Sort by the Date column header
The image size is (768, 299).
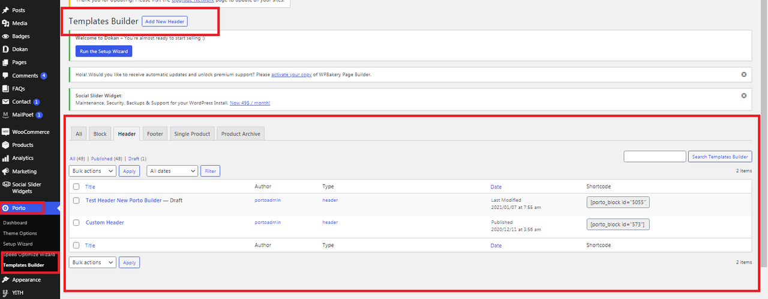pyautogui.click(x=496, y=187)
